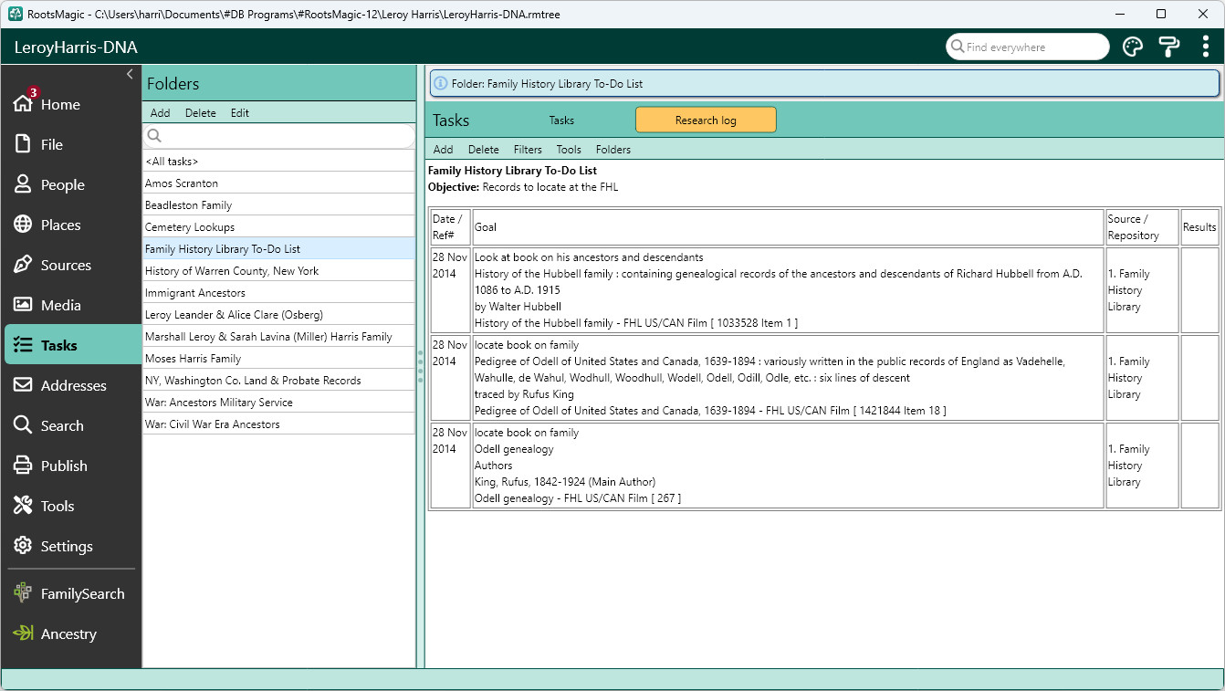Click Delete in the Tasks toolbar

(484, 150)
